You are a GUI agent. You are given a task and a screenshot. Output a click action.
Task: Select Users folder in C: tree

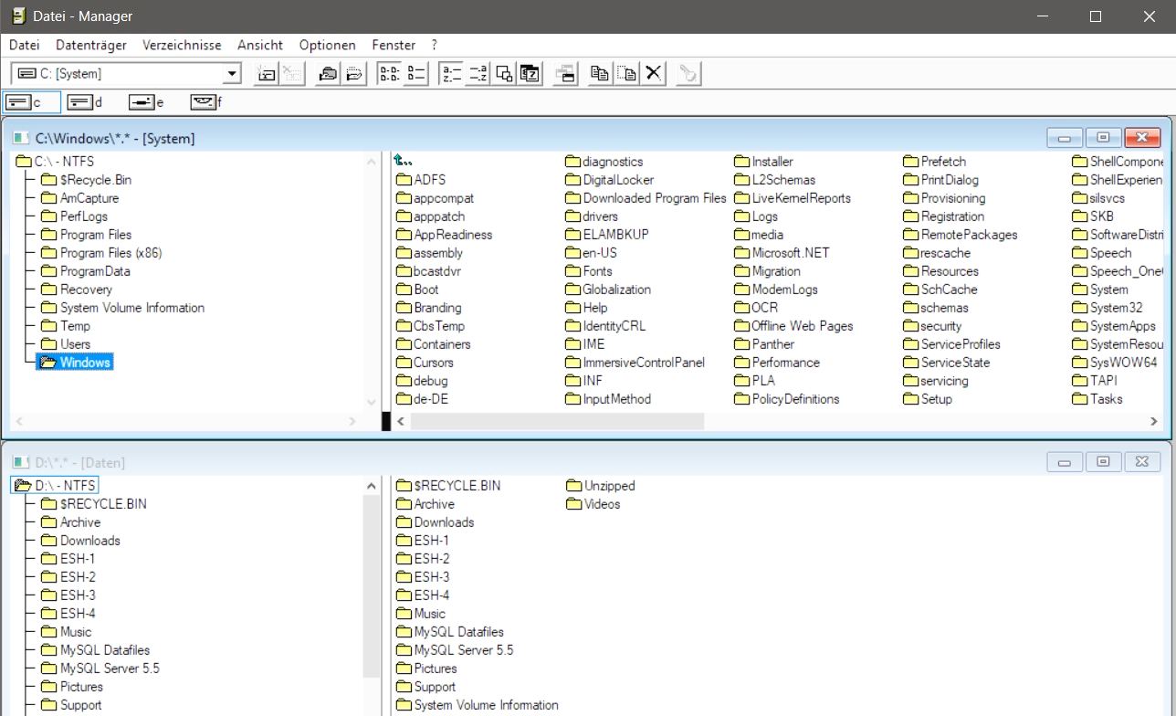click(x=66, y=344)
